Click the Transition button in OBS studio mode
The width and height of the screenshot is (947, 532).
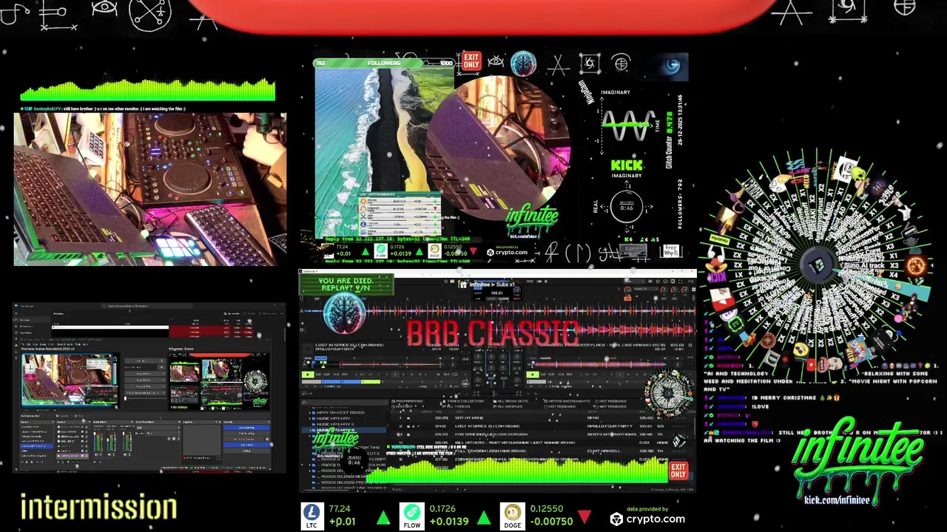click(x=141, y=361)
